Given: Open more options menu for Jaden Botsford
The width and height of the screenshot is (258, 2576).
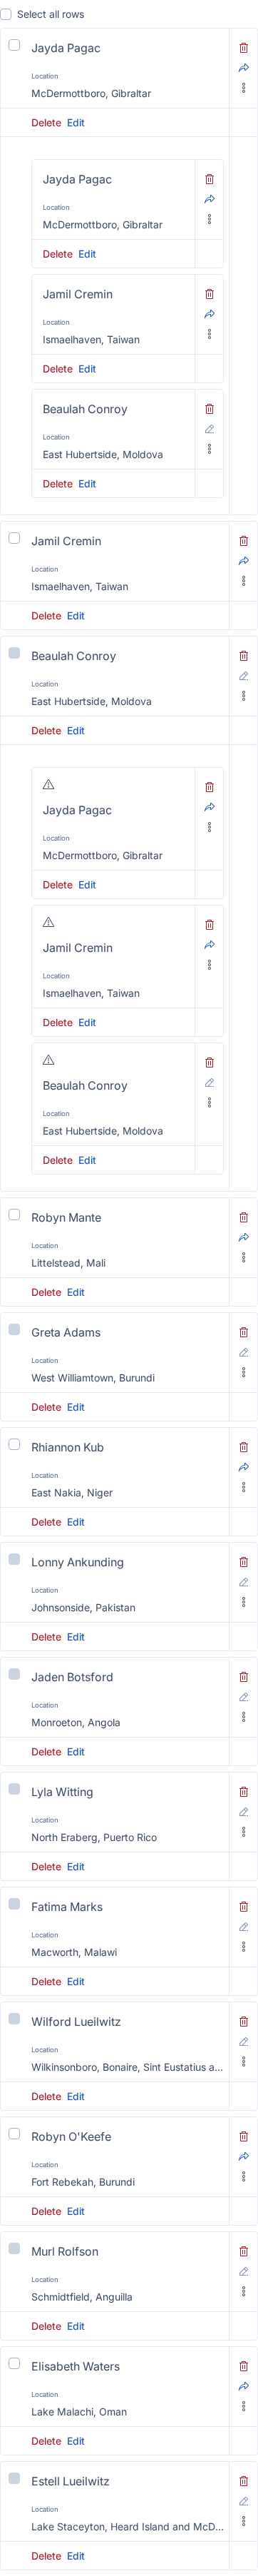Looking at the screenshot, I should point(243,1717).
